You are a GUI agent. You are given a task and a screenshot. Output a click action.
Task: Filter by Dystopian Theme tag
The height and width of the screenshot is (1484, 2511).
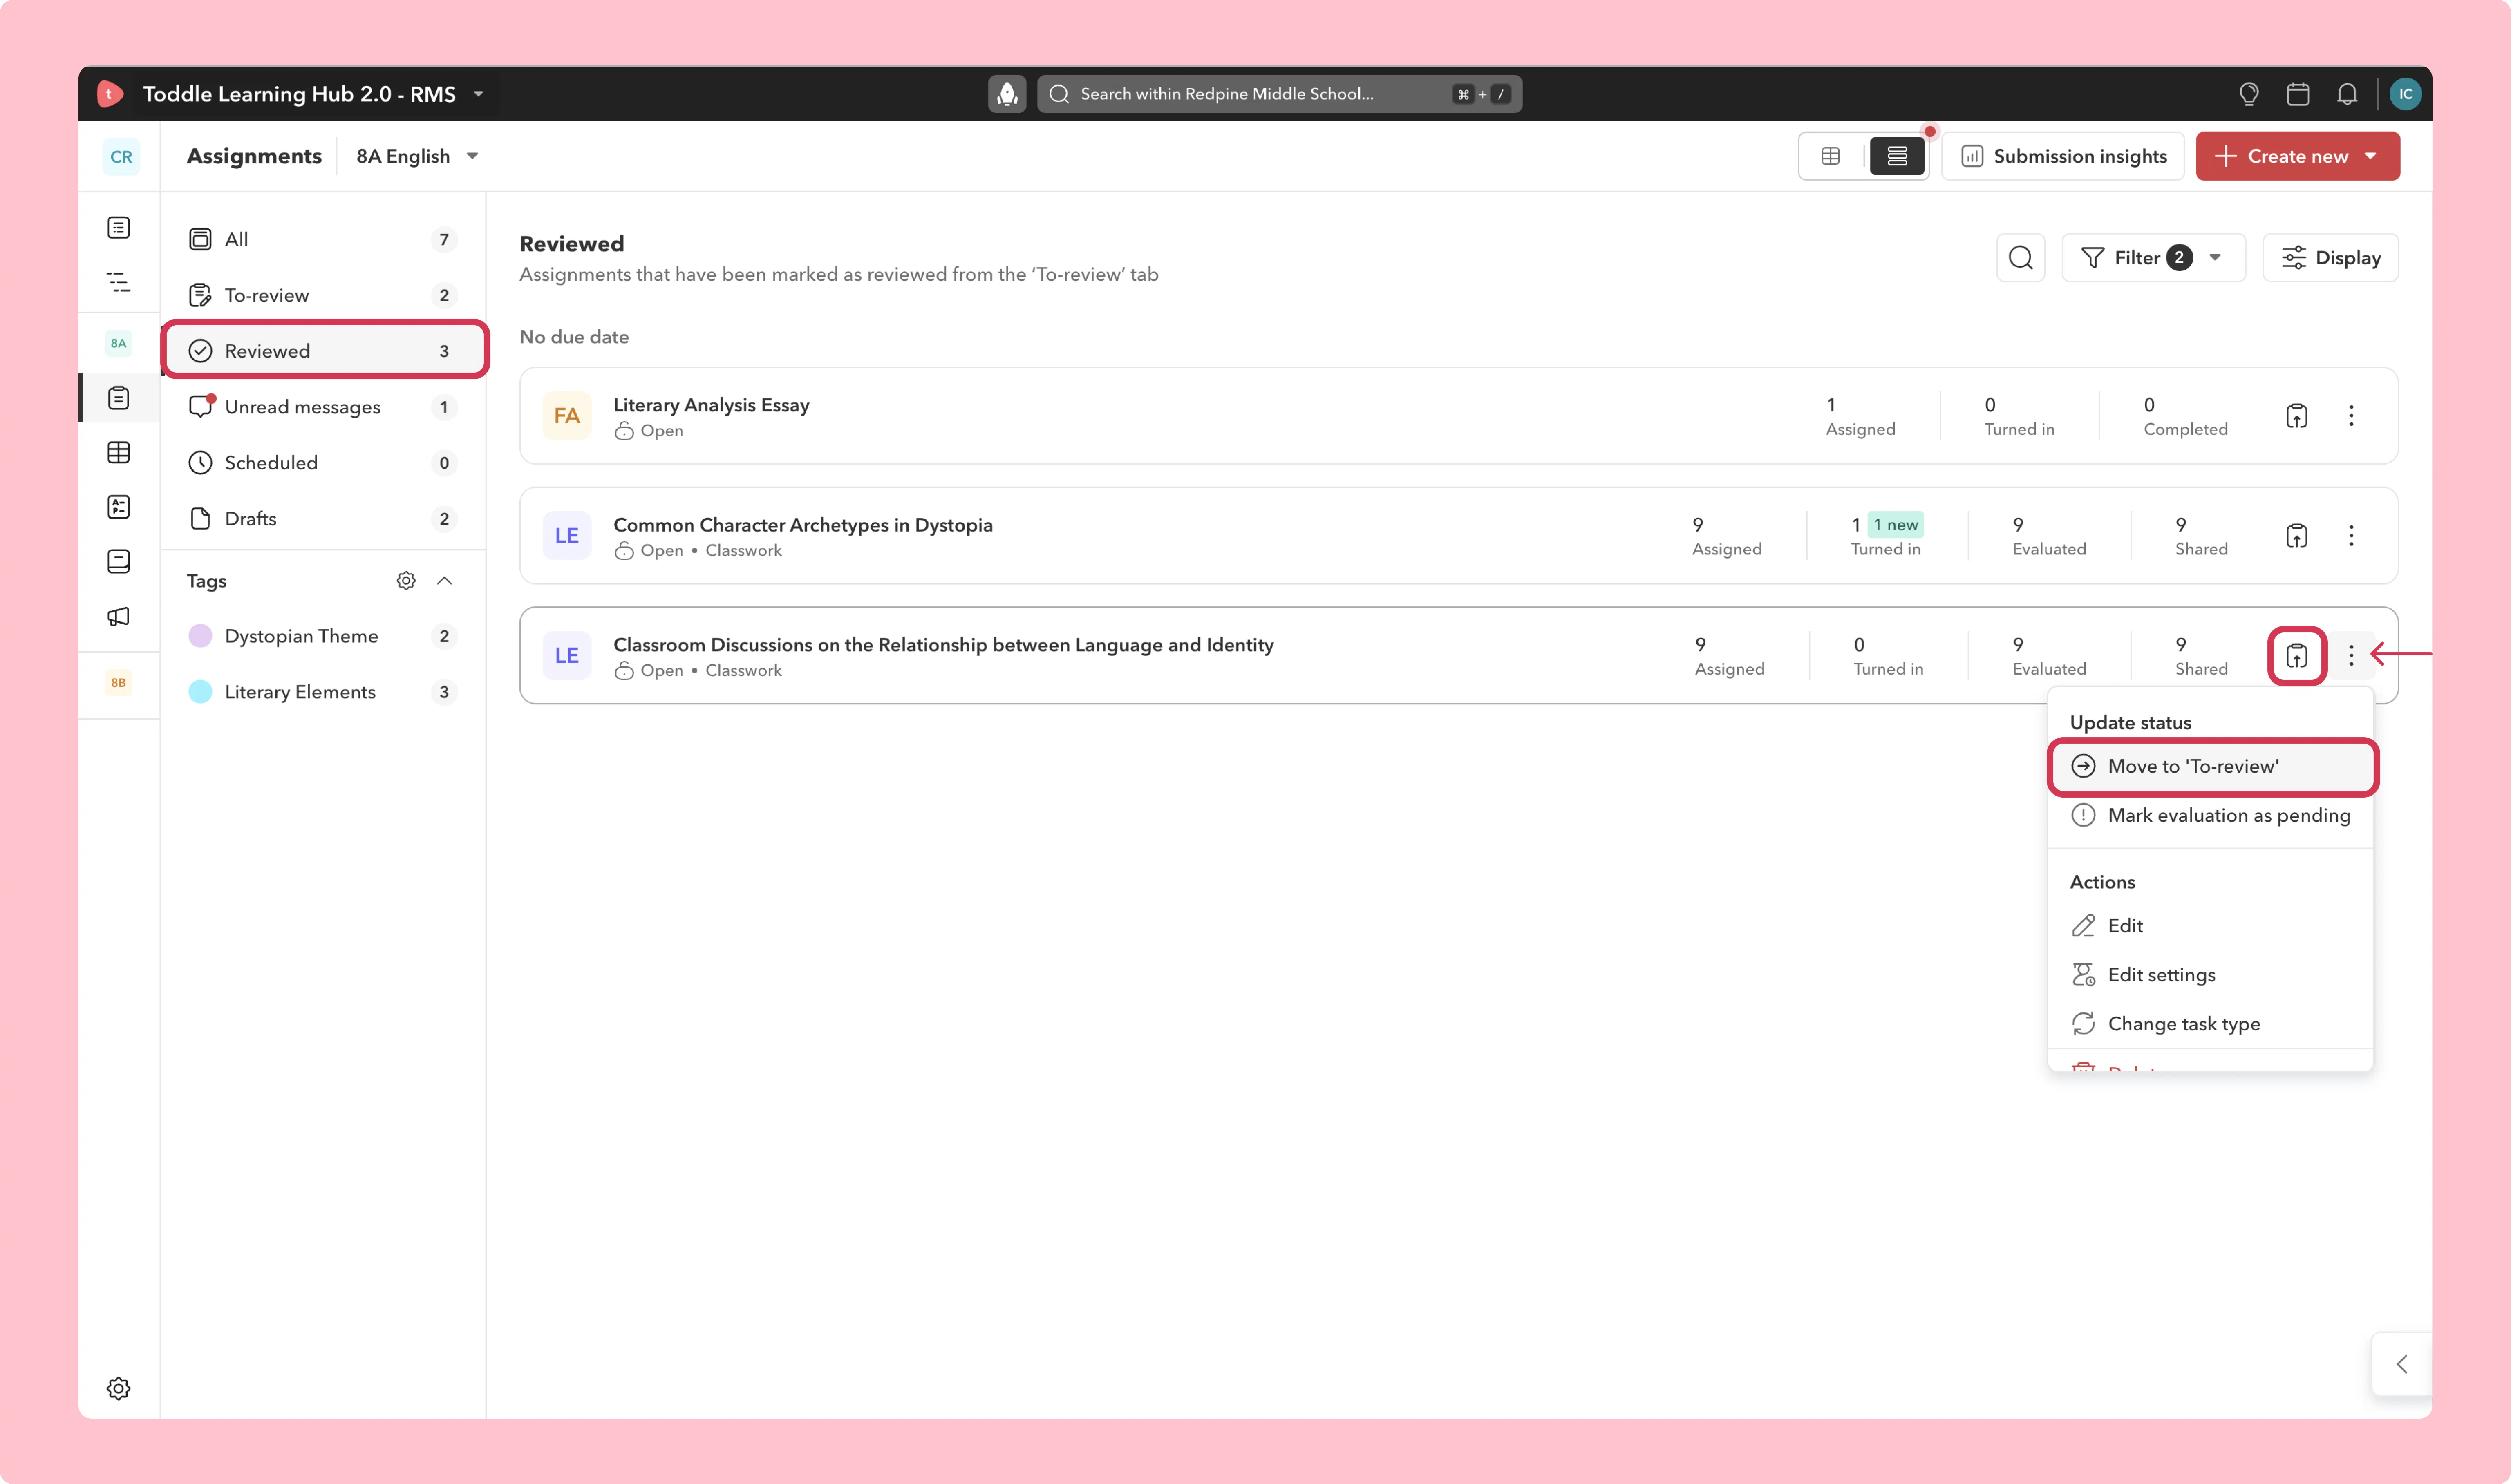click(323, 636)
